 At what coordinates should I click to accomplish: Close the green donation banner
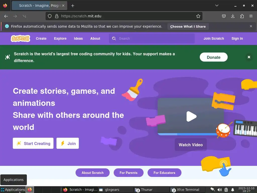[x=249, y=57]
